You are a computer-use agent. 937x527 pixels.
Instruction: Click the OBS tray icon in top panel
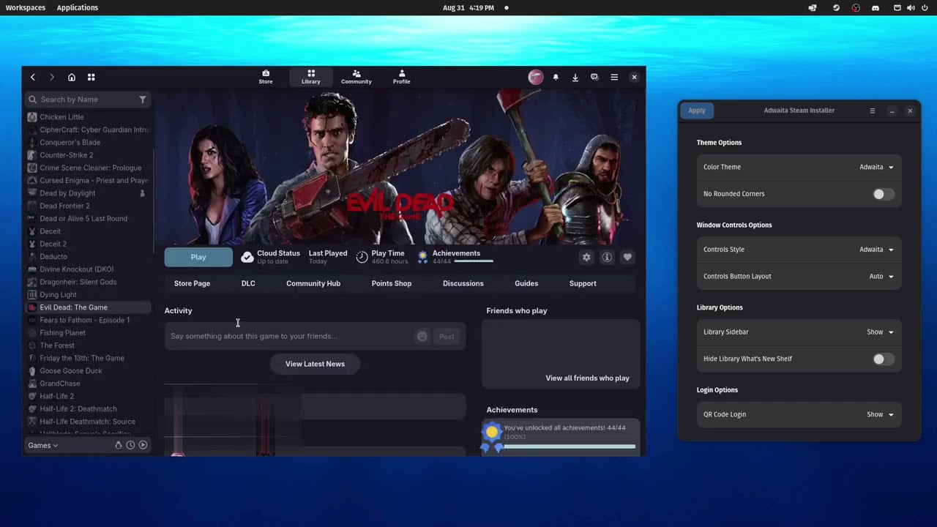coord(856,7)
